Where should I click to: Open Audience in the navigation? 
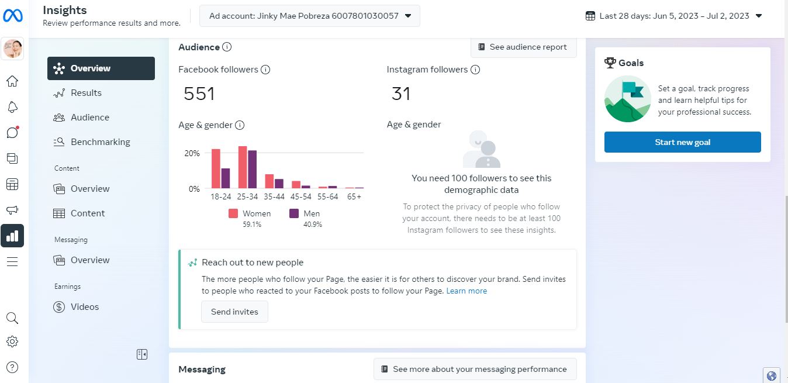pyautogui.click(x=101, y=118)
